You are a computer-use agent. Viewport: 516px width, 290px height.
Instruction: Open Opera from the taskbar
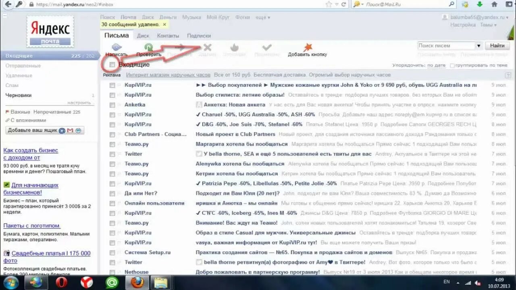pos(61,282)
